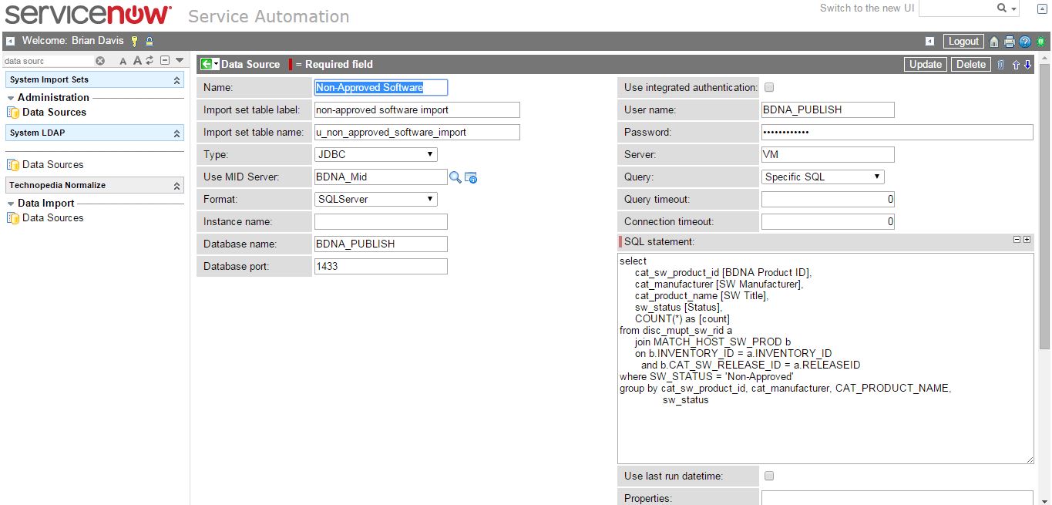The width and height of the screenshot is (1052, 505).
Task: Clear the navigator filter with the X icon
Action: coord(100,61)
